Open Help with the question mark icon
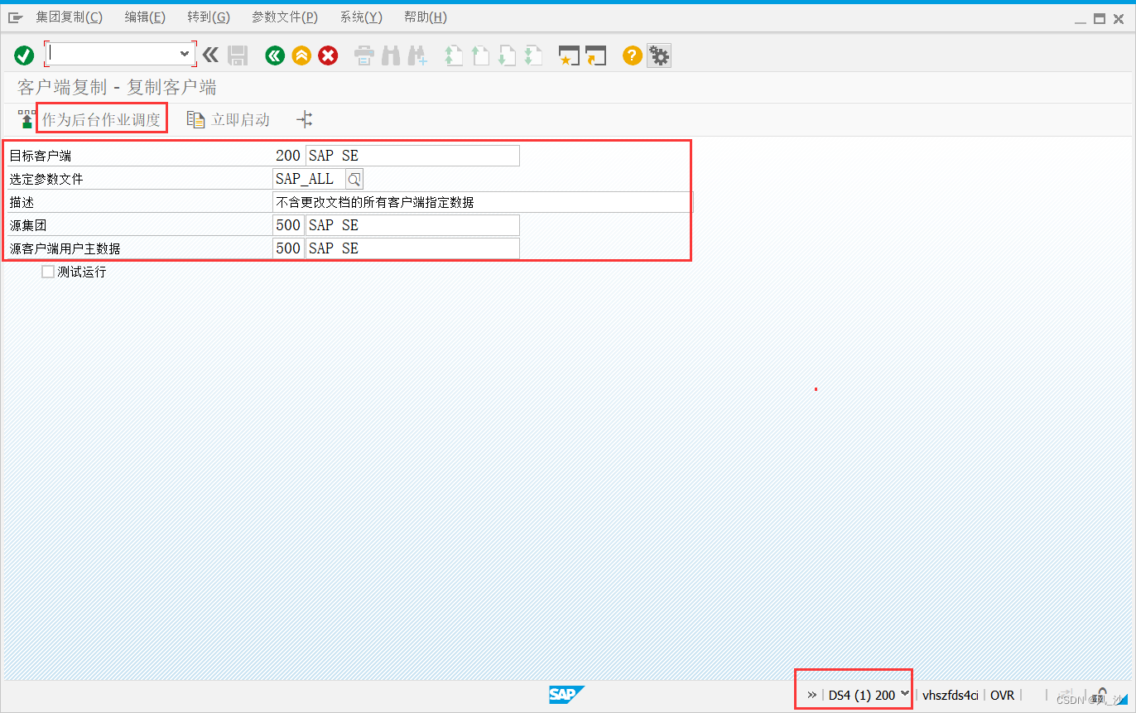Screen dimensions: 1136x713 pyautogui.click(x=633, y=55)
